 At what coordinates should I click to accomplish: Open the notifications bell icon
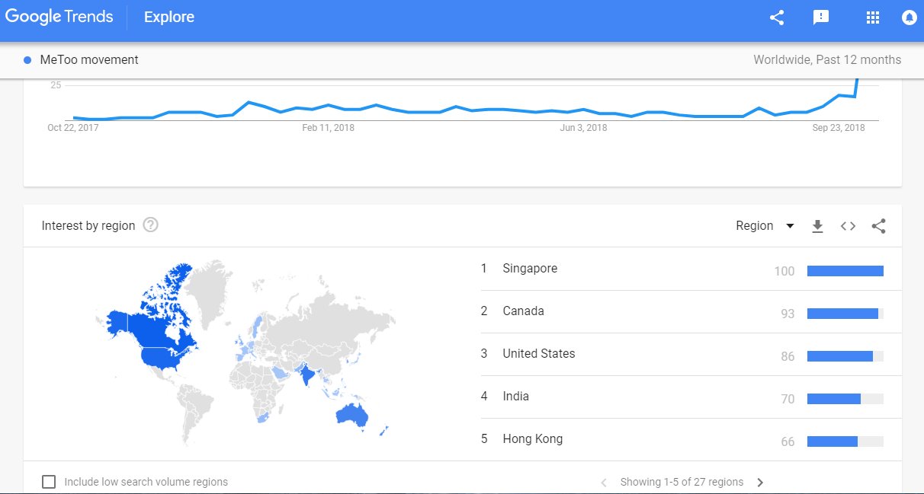909,18
